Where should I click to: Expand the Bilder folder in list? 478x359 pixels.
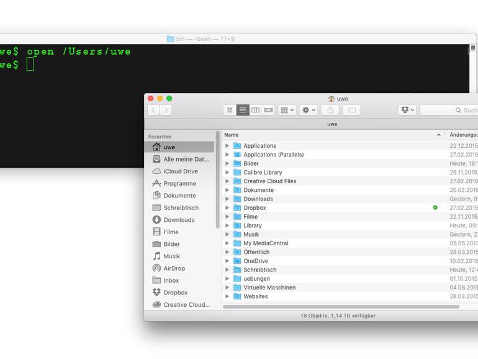pos(227,163)
